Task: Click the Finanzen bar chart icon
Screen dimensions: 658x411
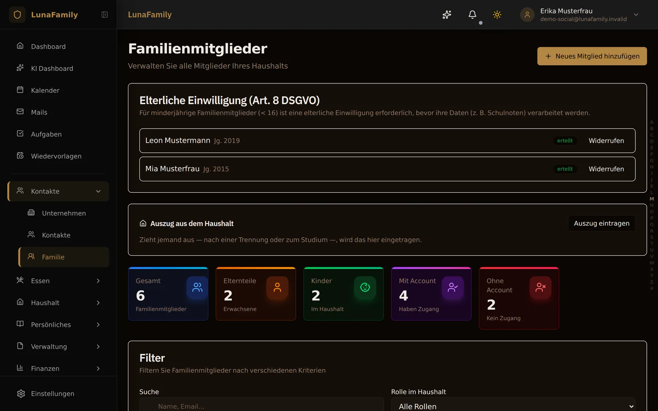Action: point(20,368)
